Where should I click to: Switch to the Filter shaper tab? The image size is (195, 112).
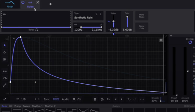(x=10, y=4)
